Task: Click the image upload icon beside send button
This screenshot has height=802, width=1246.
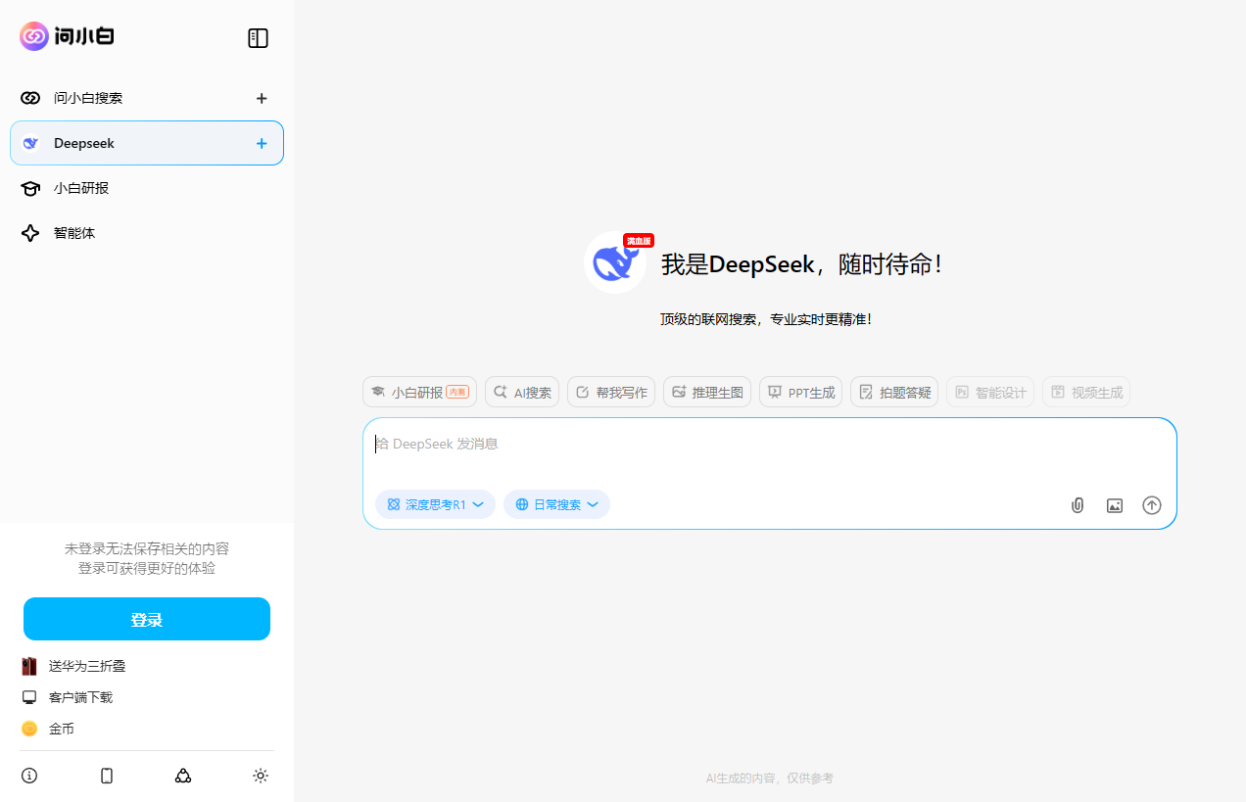Action: pyautogui.click(x=1114, y=505)
